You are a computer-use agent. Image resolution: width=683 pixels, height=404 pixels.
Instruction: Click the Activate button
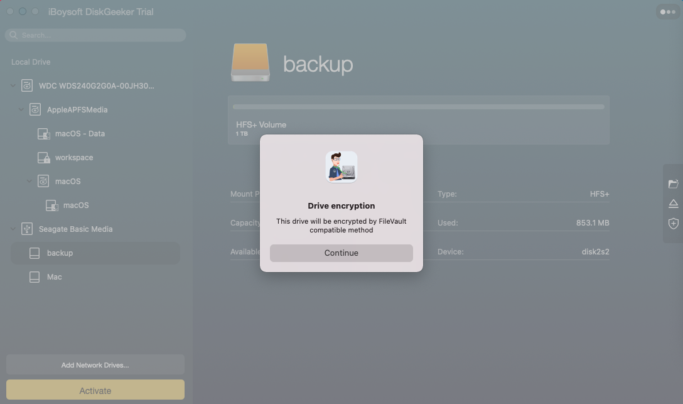coord(95,390)
